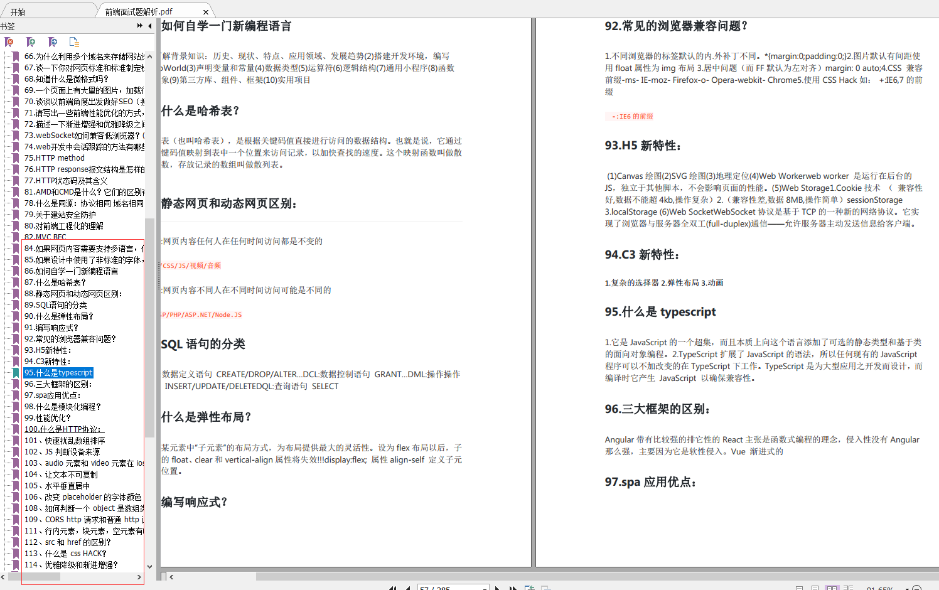Click the heading 93.H5 新特性: in right page
Image resolution: width=939 pixels, height=590 pixels.
tap(643, 146)
